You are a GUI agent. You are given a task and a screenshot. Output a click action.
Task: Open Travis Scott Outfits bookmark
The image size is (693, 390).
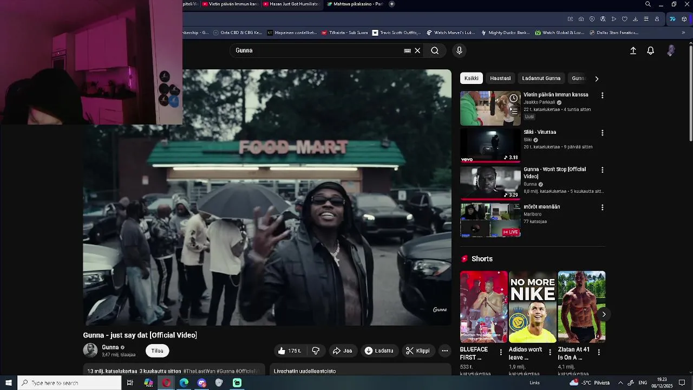396,32
